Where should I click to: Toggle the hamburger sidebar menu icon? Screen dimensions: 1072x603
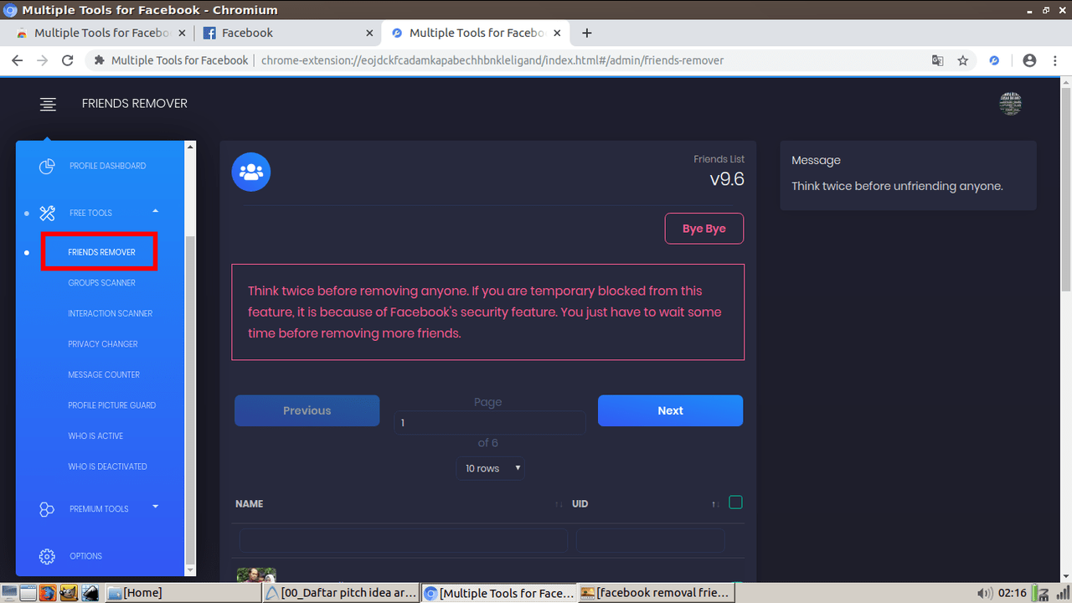[48, 104]
